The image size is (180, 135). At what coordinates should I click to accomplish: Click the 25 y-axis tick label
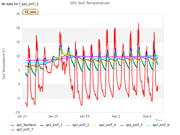click(18, 14)
